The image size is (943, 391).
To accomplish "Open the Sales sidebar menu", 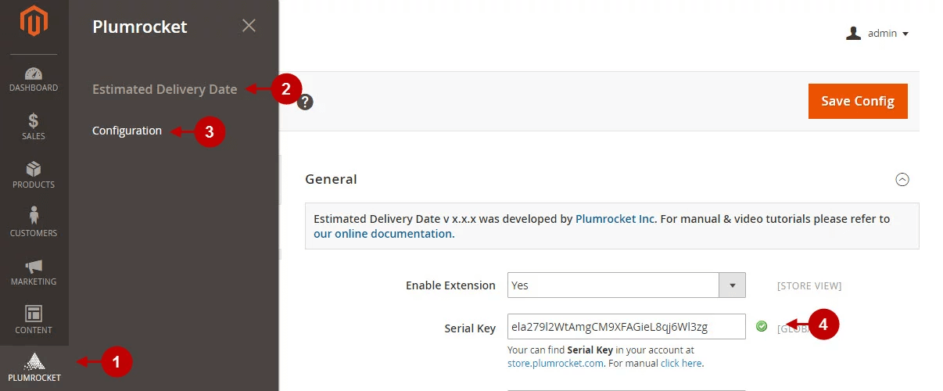I will click(x=34, y=127).
